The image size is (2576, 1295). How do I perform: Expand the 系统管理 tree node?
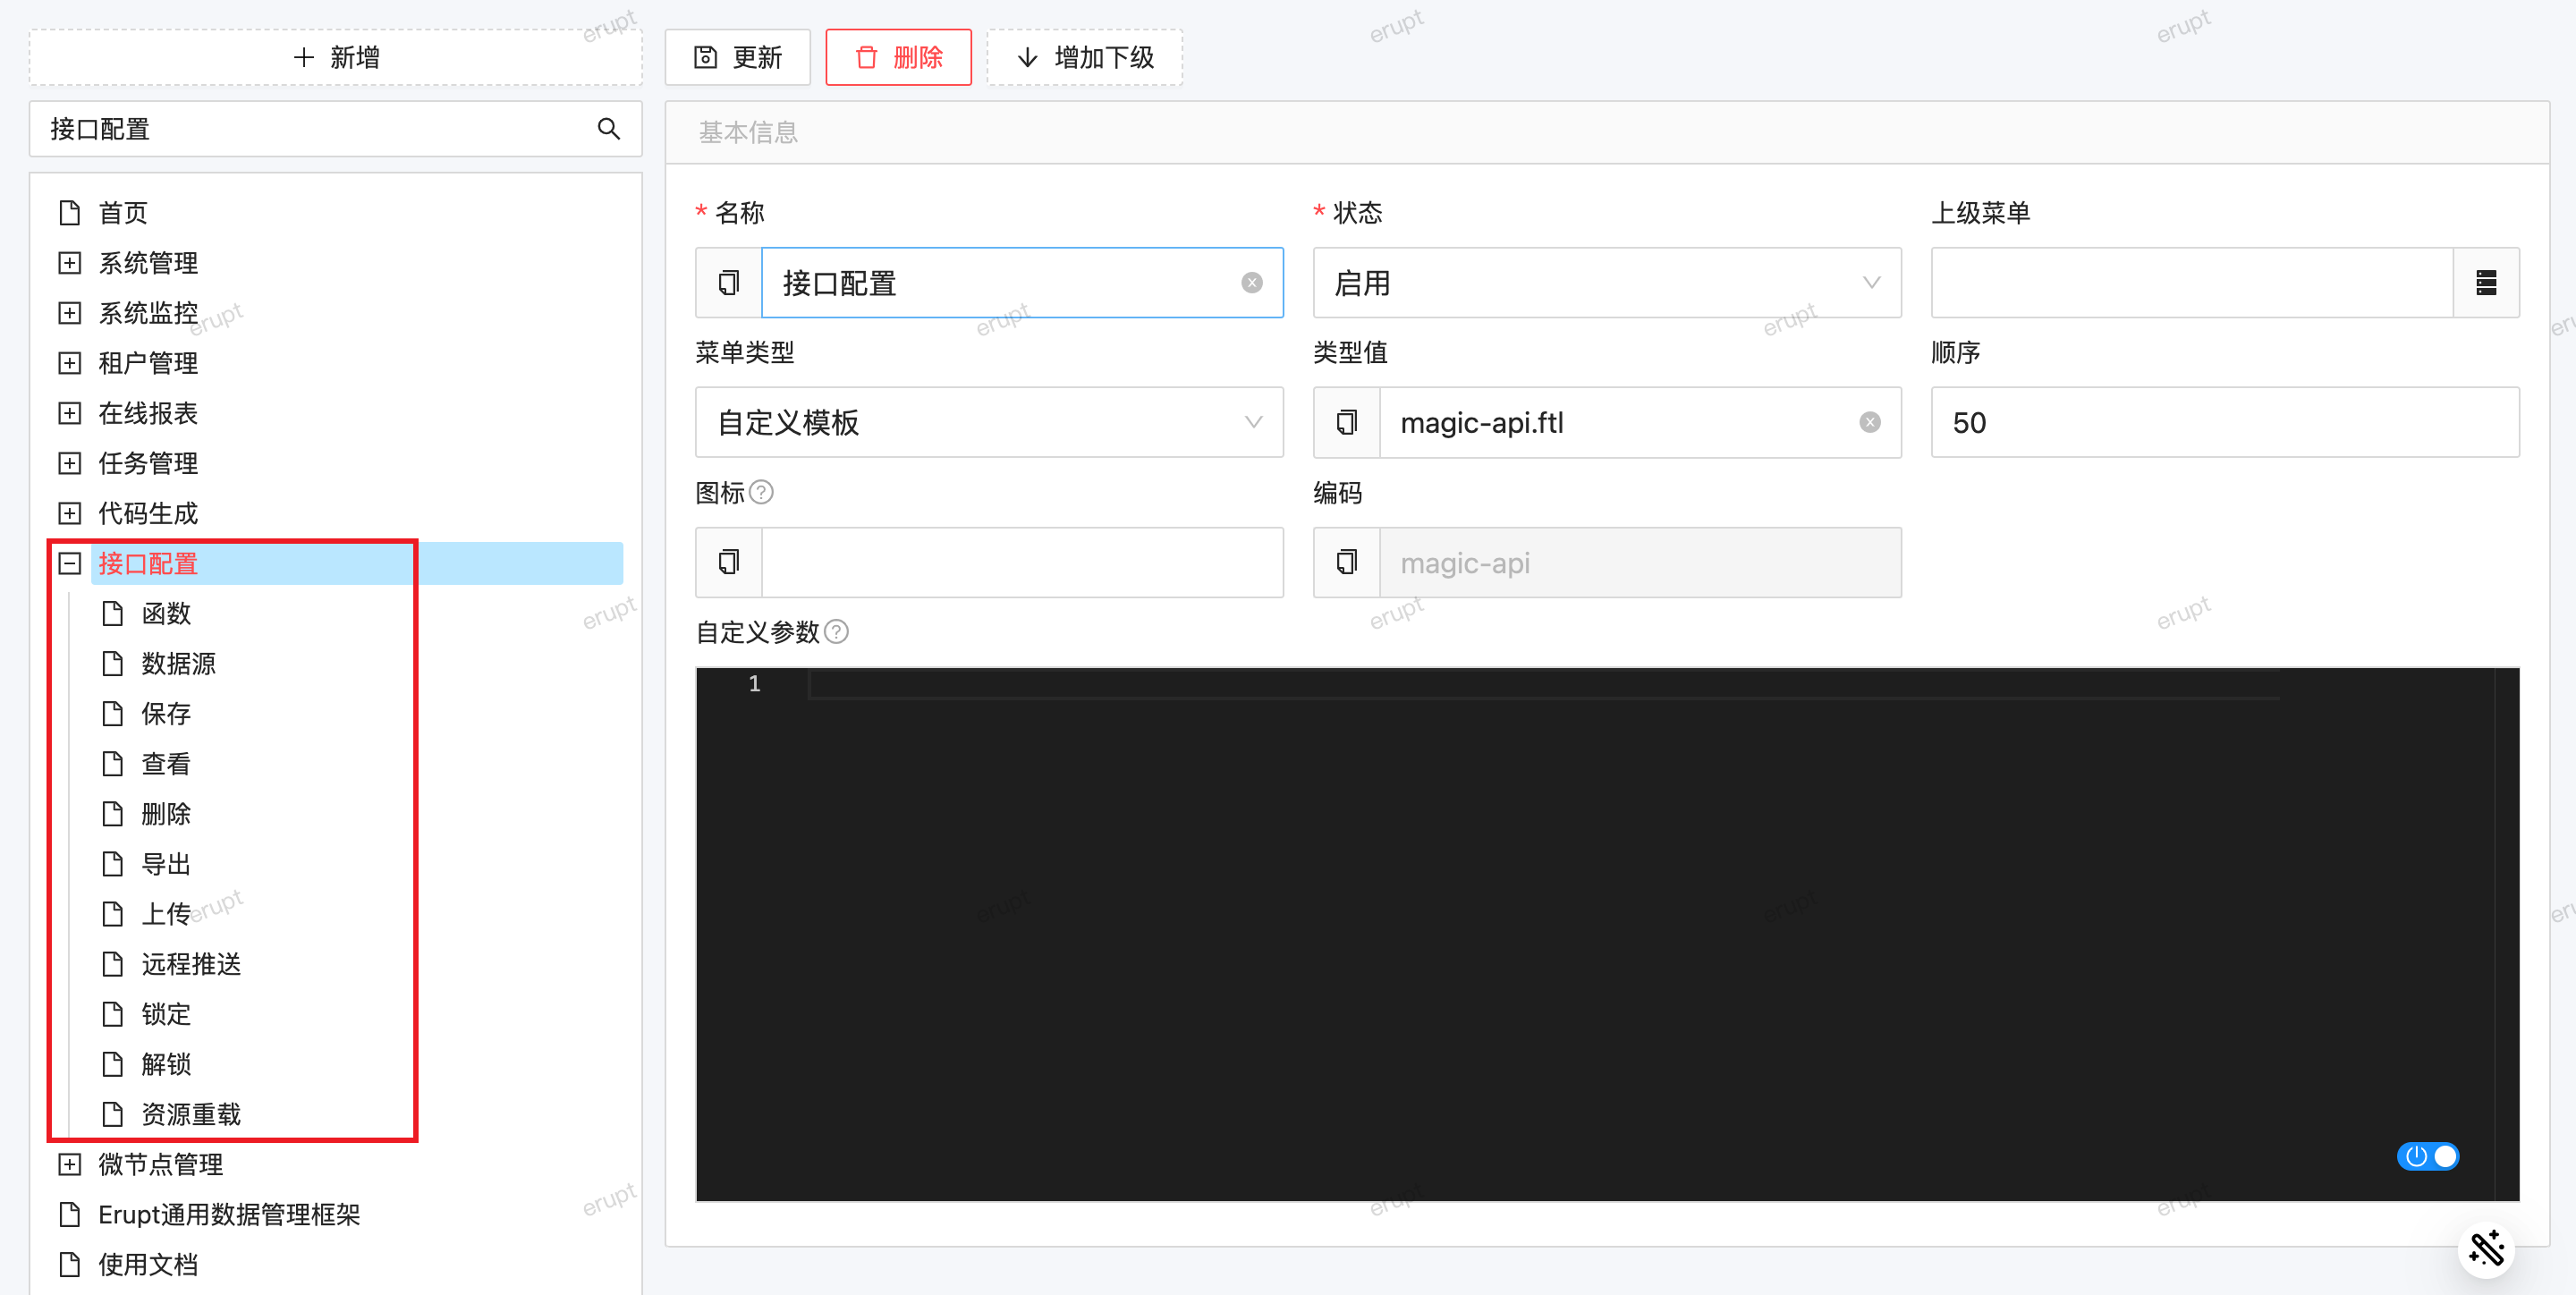pos(69,263)
